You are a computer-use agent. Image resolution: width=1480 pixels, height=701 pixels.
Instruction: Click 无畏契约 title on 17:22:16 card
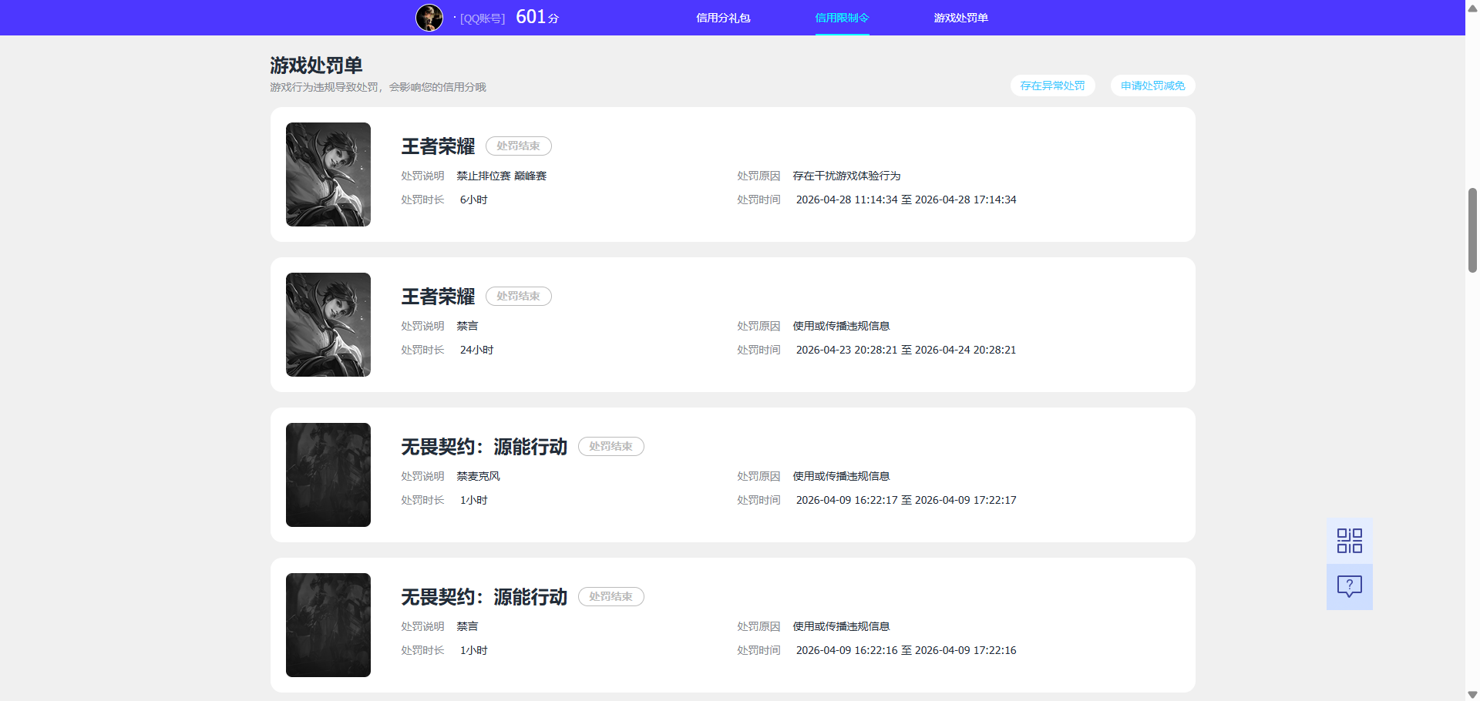click(x=484, y=597)
